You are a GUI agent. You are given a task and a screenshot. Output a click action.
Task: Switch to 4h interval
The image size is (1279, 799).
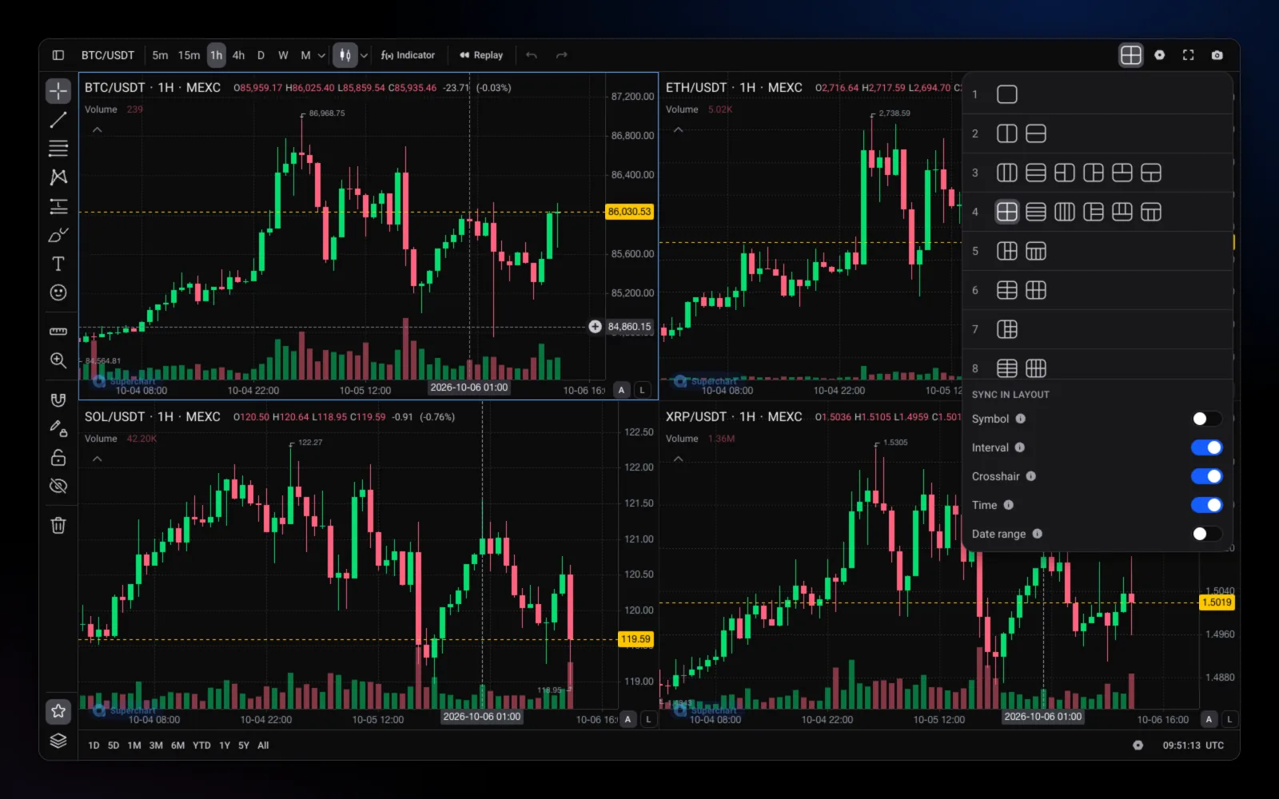point(238,55)
